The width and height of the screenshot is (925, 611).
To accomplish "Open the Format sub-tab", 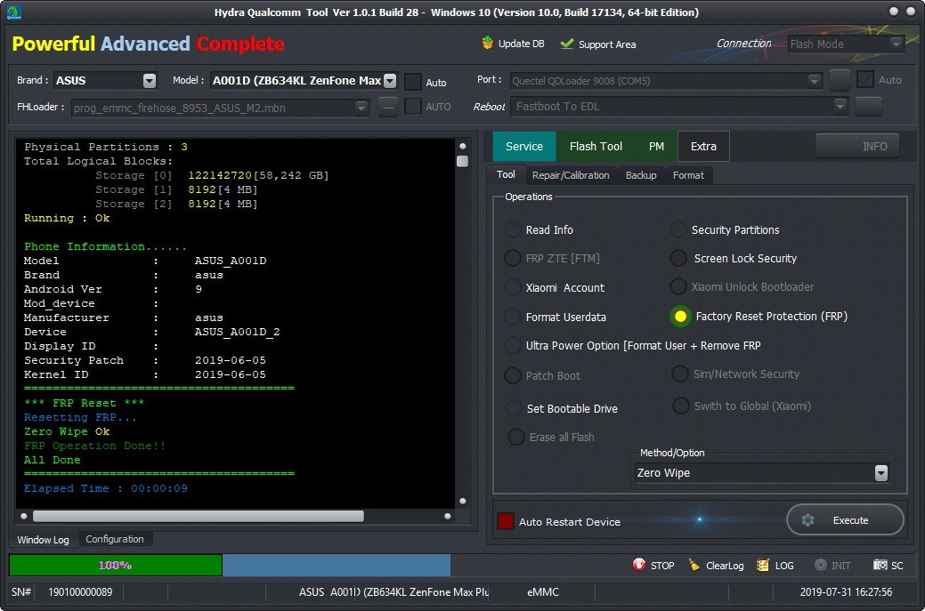I will [x=688, y=175].
